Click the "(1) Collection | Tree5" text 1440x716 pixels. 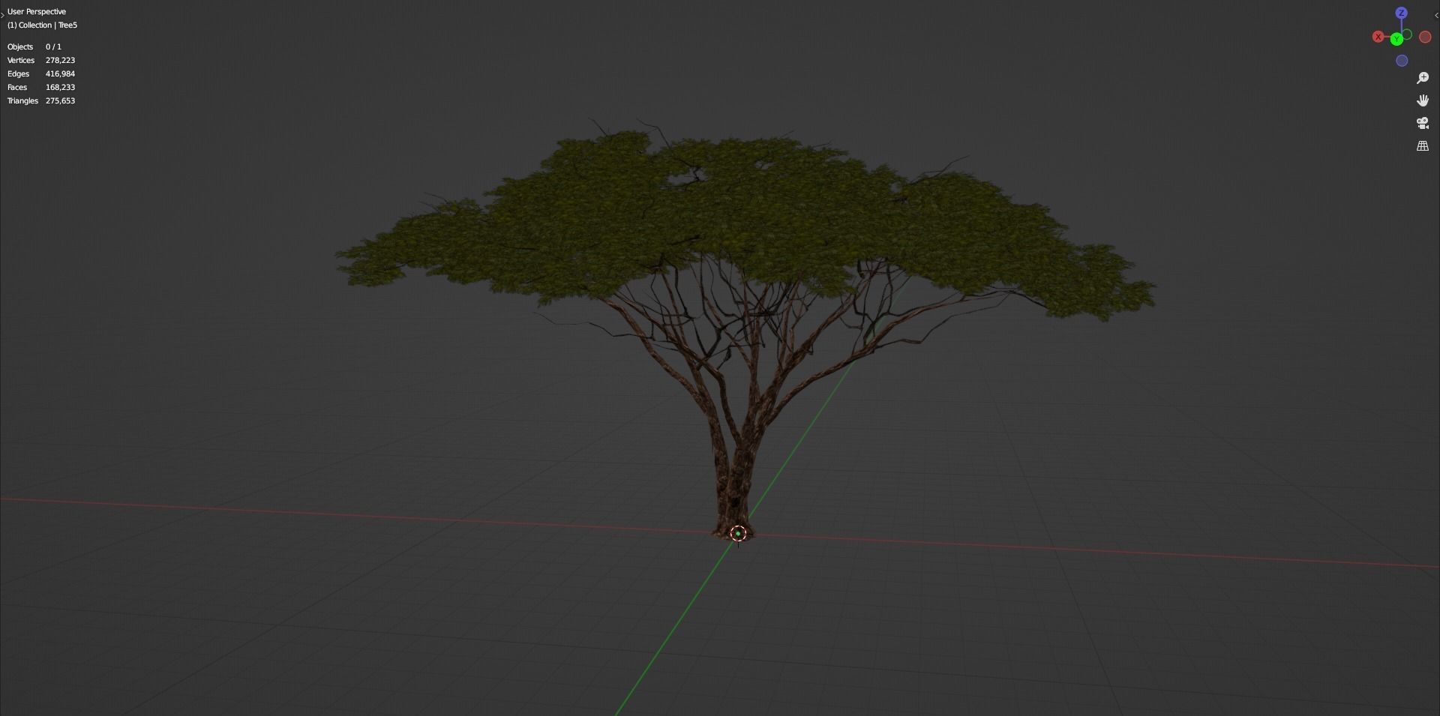coord(42,25)
